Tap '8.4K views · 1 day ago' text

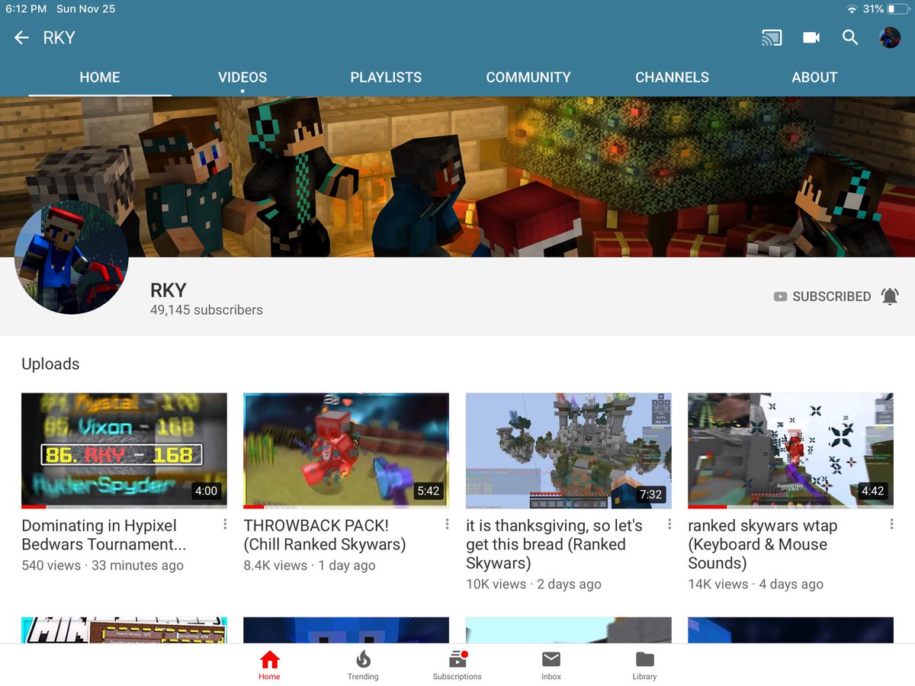310,566
